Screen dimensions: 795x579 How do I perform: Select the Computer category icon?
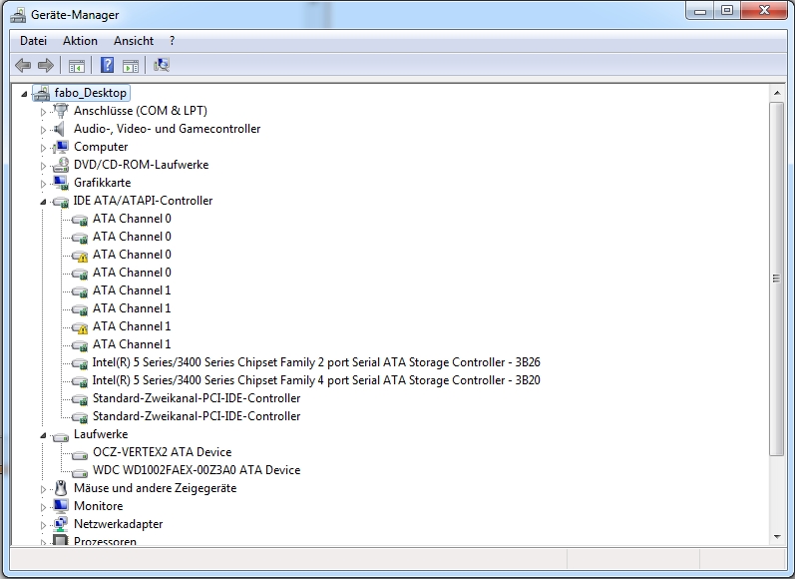point(61,147)
